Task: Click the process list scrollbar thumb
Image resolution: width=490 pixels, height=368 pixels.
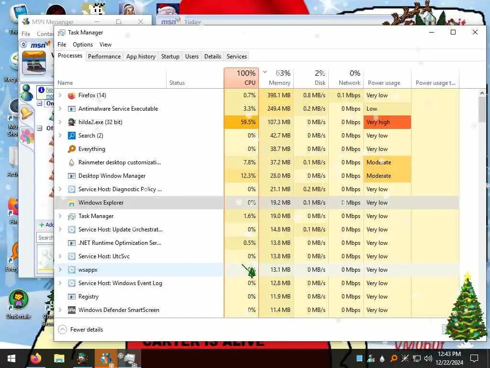Action: point(482,110)
